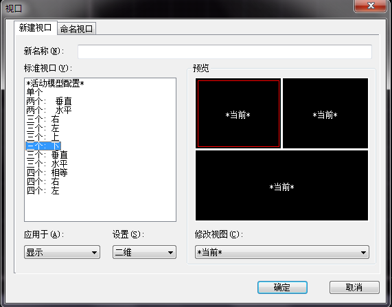Select 三个: 右 layout
392x307 pixels.
(x=43, y=119)
